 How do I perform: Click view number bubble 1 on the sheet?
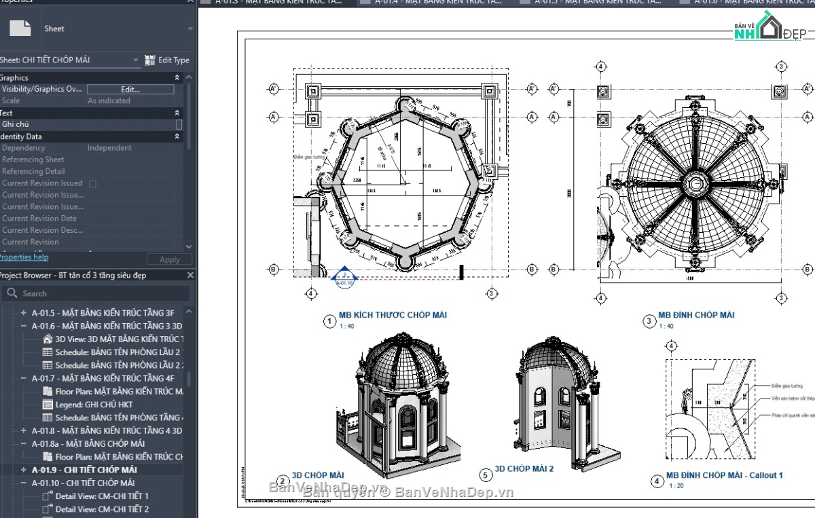coord(329,321)
